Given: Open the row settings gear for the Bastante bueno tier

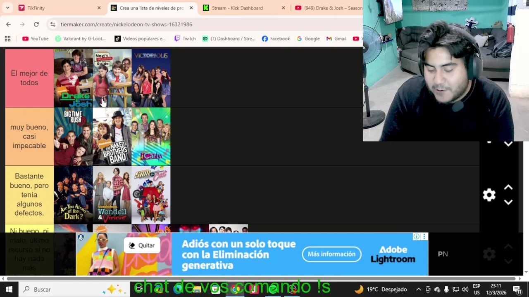Looking at the screenshot, I should [x=489, y=195].
